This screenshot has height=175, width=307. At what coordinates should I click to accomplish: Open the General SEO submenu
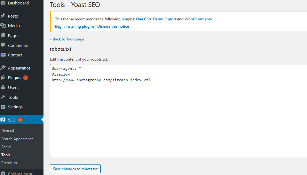click(8, 131)
